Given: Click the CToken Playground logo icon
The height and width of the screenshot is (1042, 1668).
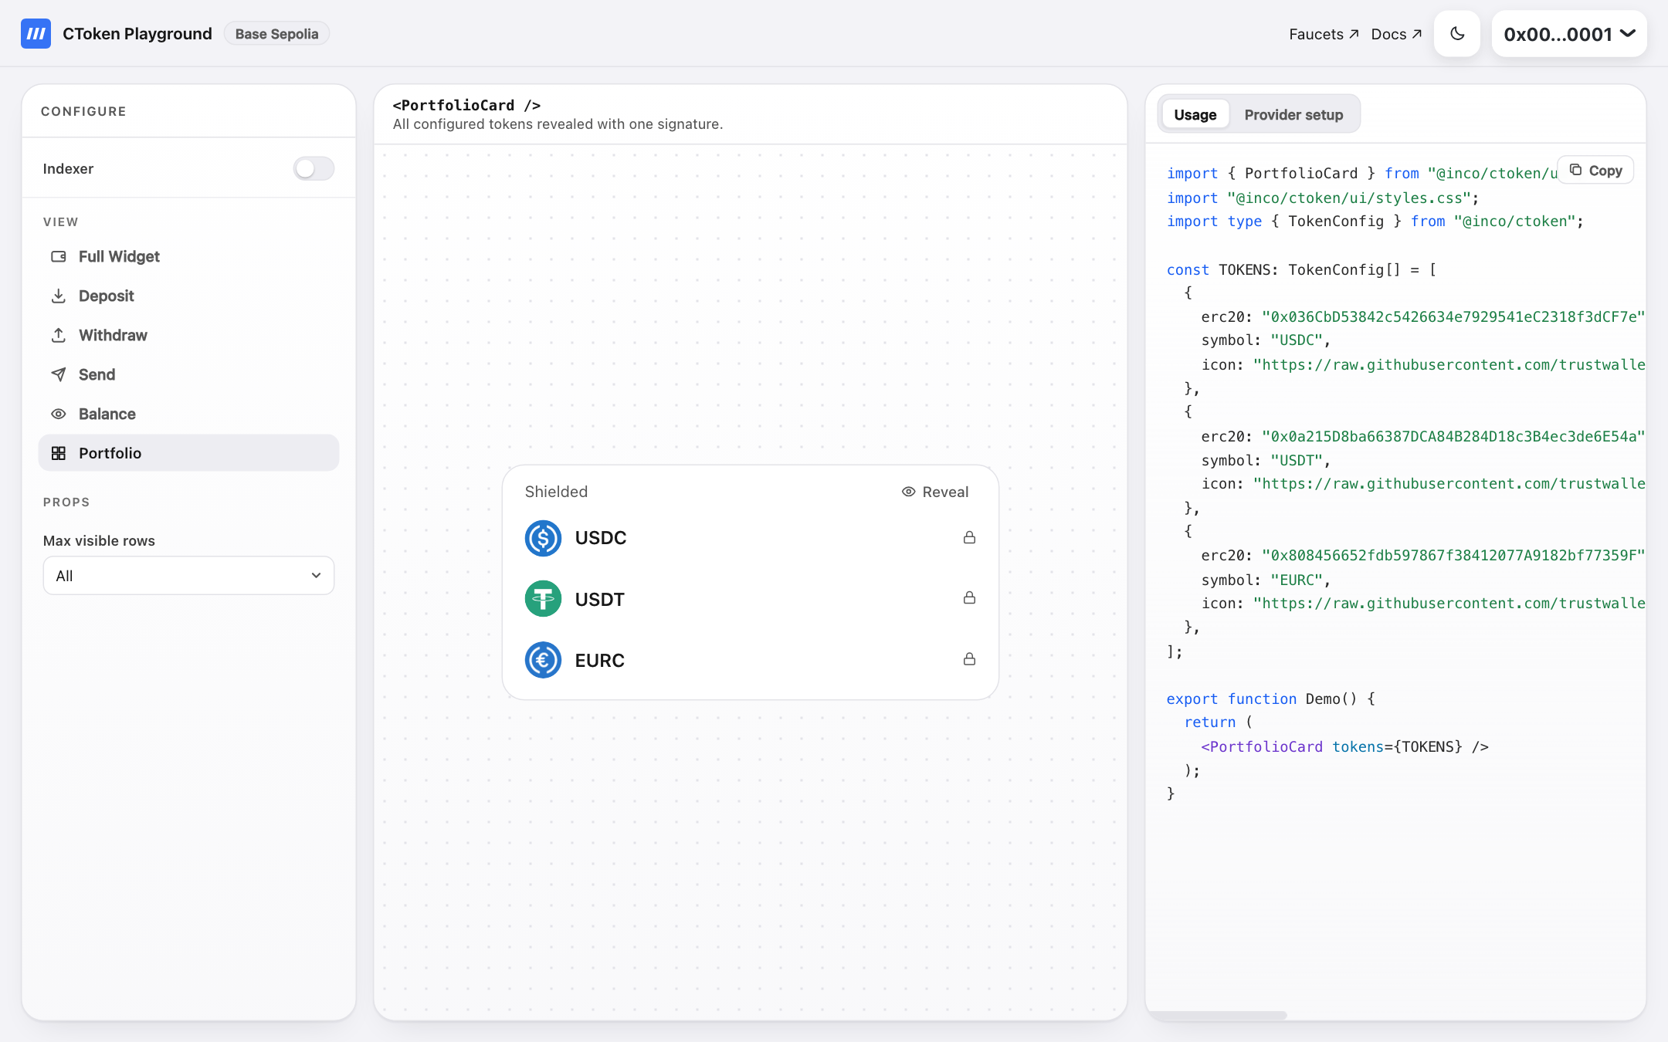Looking at the screenshot, I should coord(36,34).
